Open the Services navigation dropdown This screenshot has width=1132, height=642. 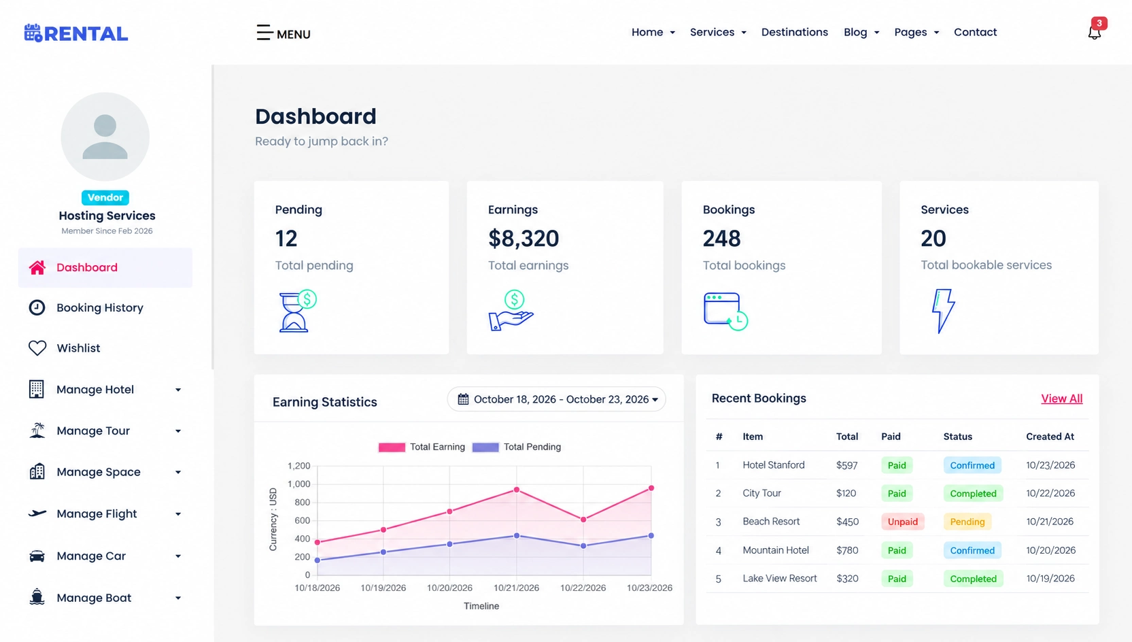coord(718,32)
